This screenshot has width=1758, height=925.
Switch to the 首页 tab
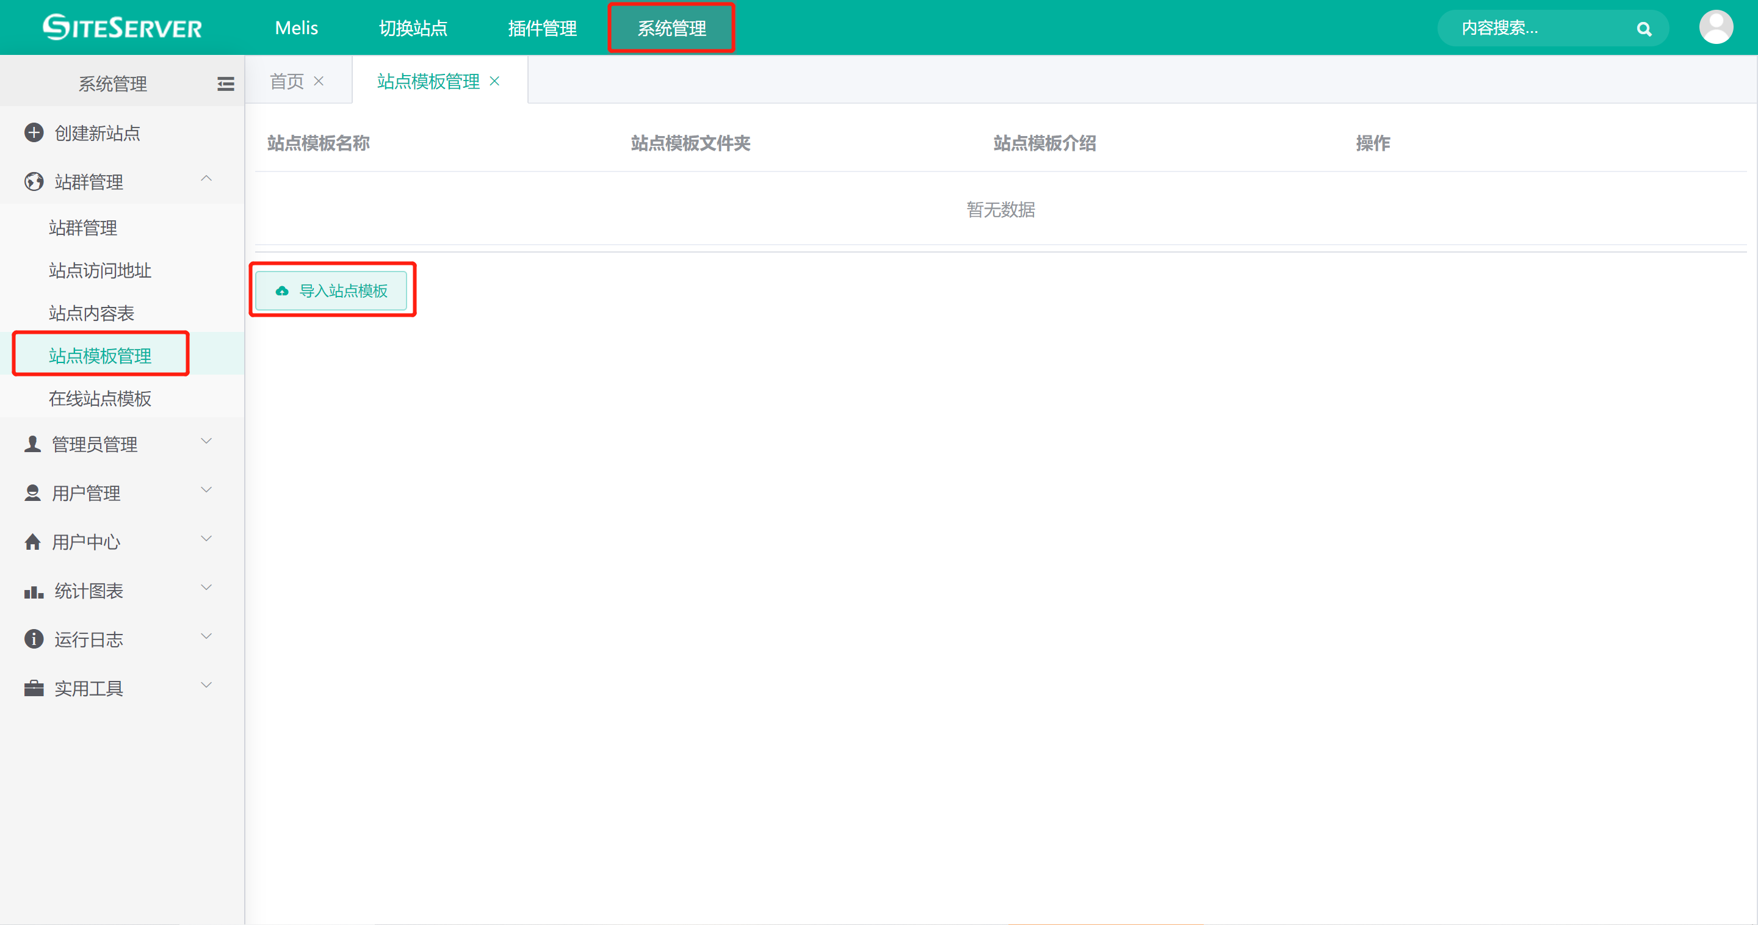point(287,81)
